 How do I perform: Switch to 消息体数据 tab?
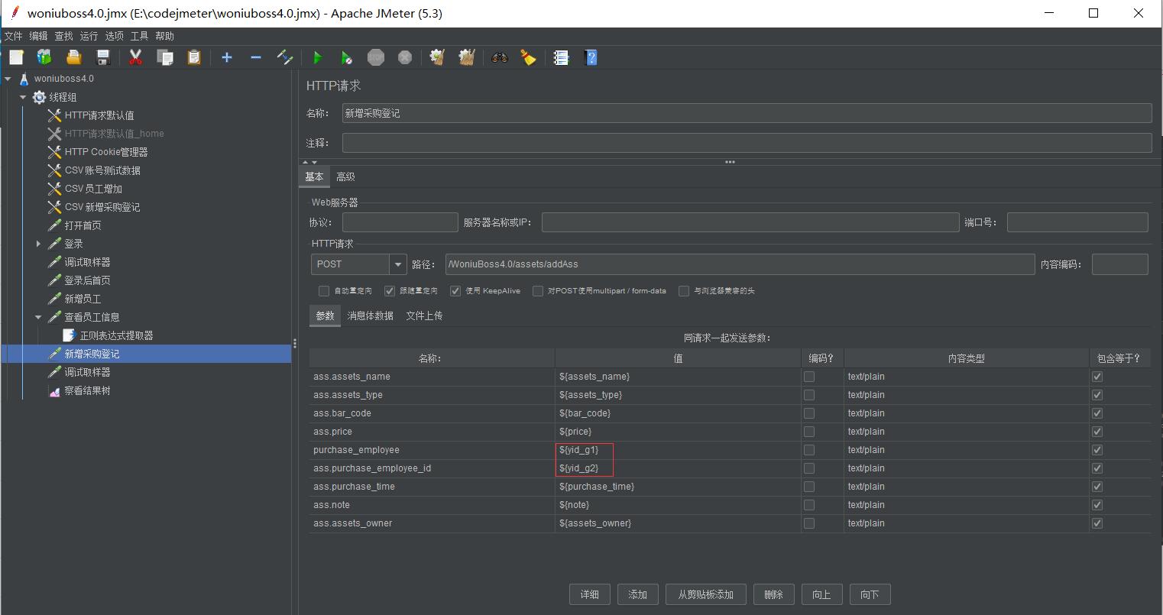point(370,316)
